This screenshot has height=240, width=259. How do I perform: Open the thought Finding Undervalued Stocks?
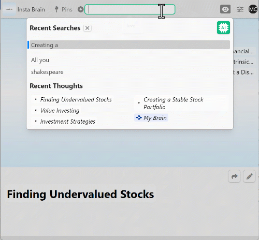pos(76,99)
